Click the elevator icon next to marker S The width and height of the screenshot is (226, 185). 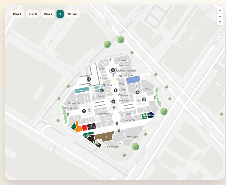click(x=84, y=111)
